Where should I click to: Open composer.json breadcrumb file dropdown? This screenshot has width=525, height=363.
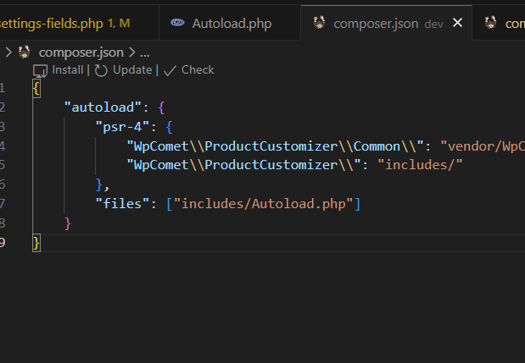[x=80, y=52]
